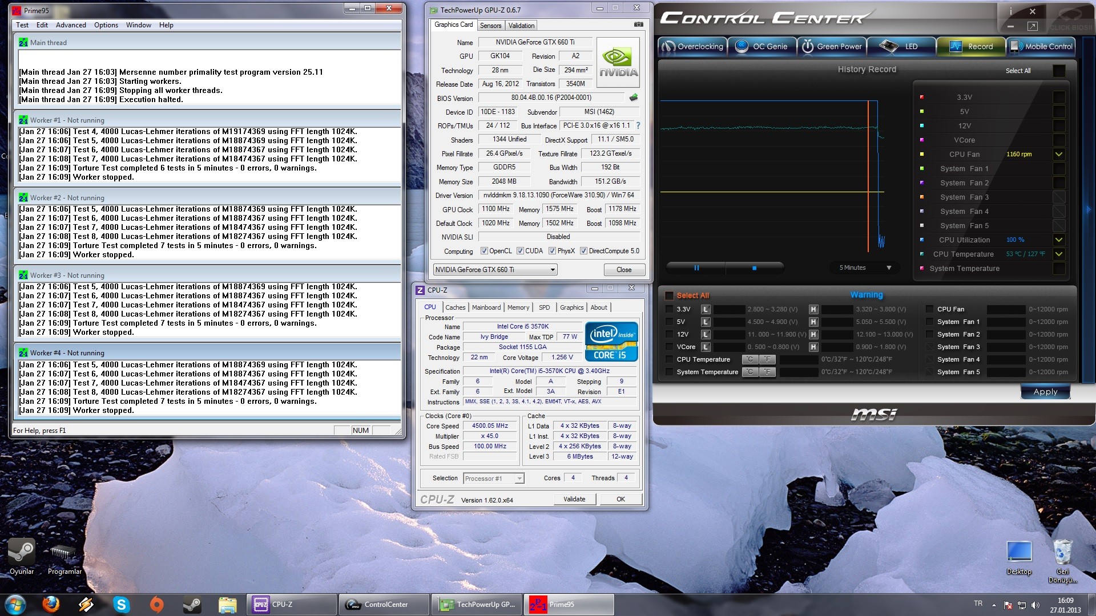
Task: Click the ControlCenter taskbar button
Action: click(x=384, y=605)
